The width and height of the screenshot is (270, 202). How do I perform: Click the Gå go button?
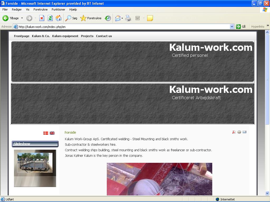pyautogui.click(x=241, y=27)
